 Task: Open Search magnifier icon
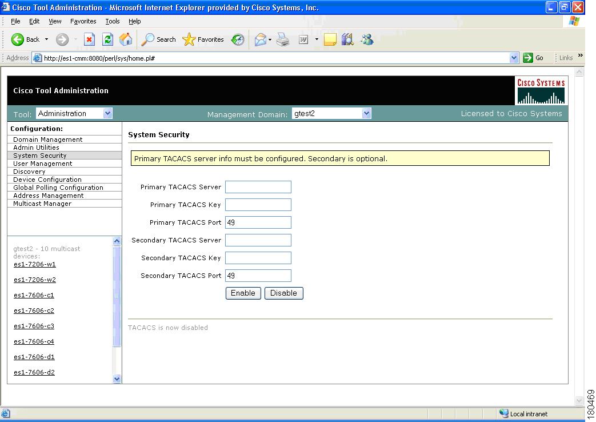tap(148, 39)
